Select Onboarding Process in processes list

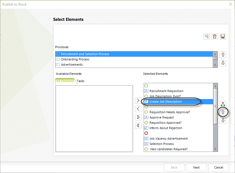tap(134, 59)
